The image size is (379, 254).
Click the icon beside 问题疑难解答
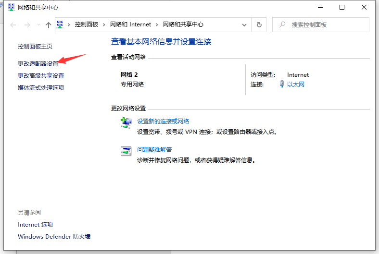126,151
